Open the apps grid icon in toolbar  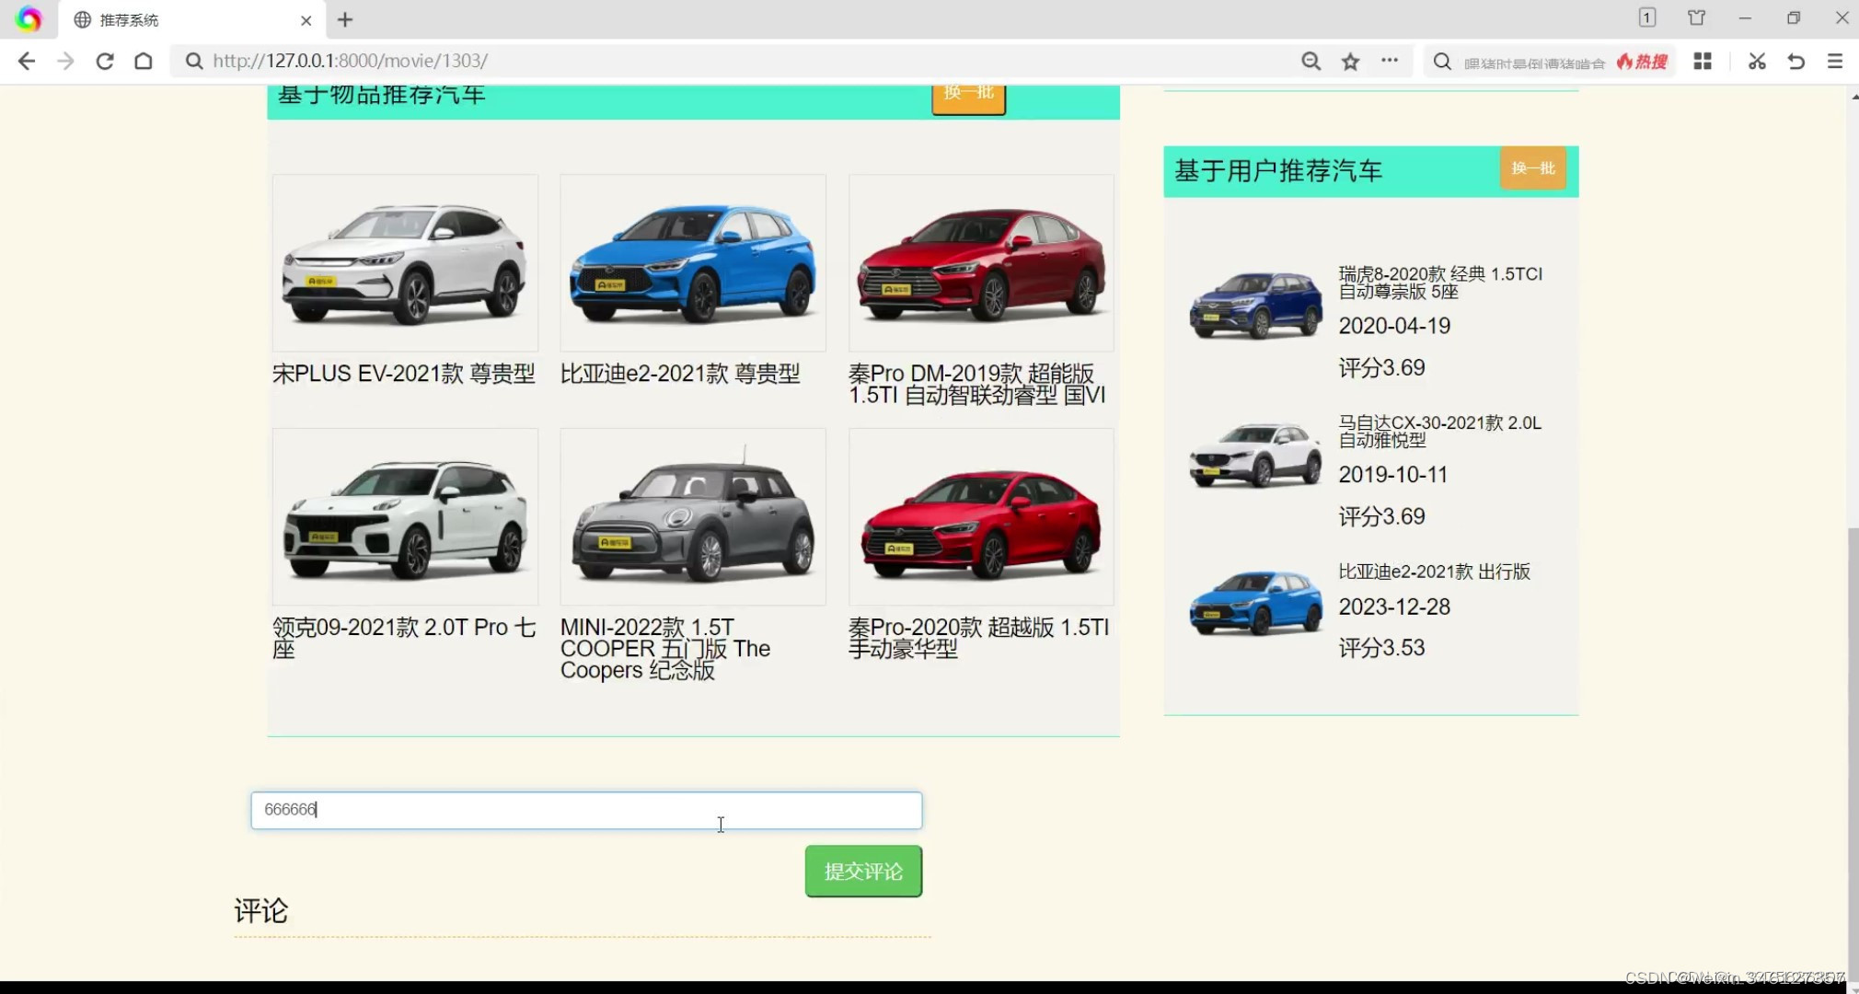coord(1703,61)
